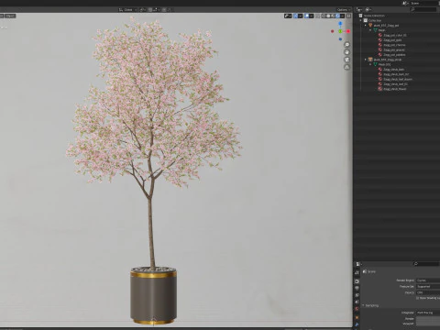Open the World properties tab
Screen dimensions: 440x330
[357, 309]
